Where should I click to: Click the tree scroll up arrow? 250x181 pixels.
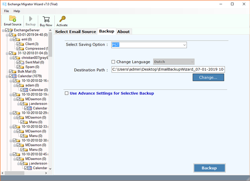(x=50, y=30)
